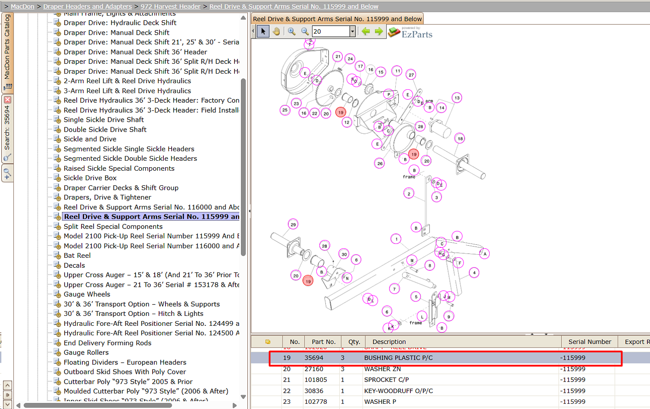Image resolution: width=650 pixels, height=409 pixels.
Task: Switch to the Search: 35694 side tab
Action: pyautogui.click(x=7, y=128)
